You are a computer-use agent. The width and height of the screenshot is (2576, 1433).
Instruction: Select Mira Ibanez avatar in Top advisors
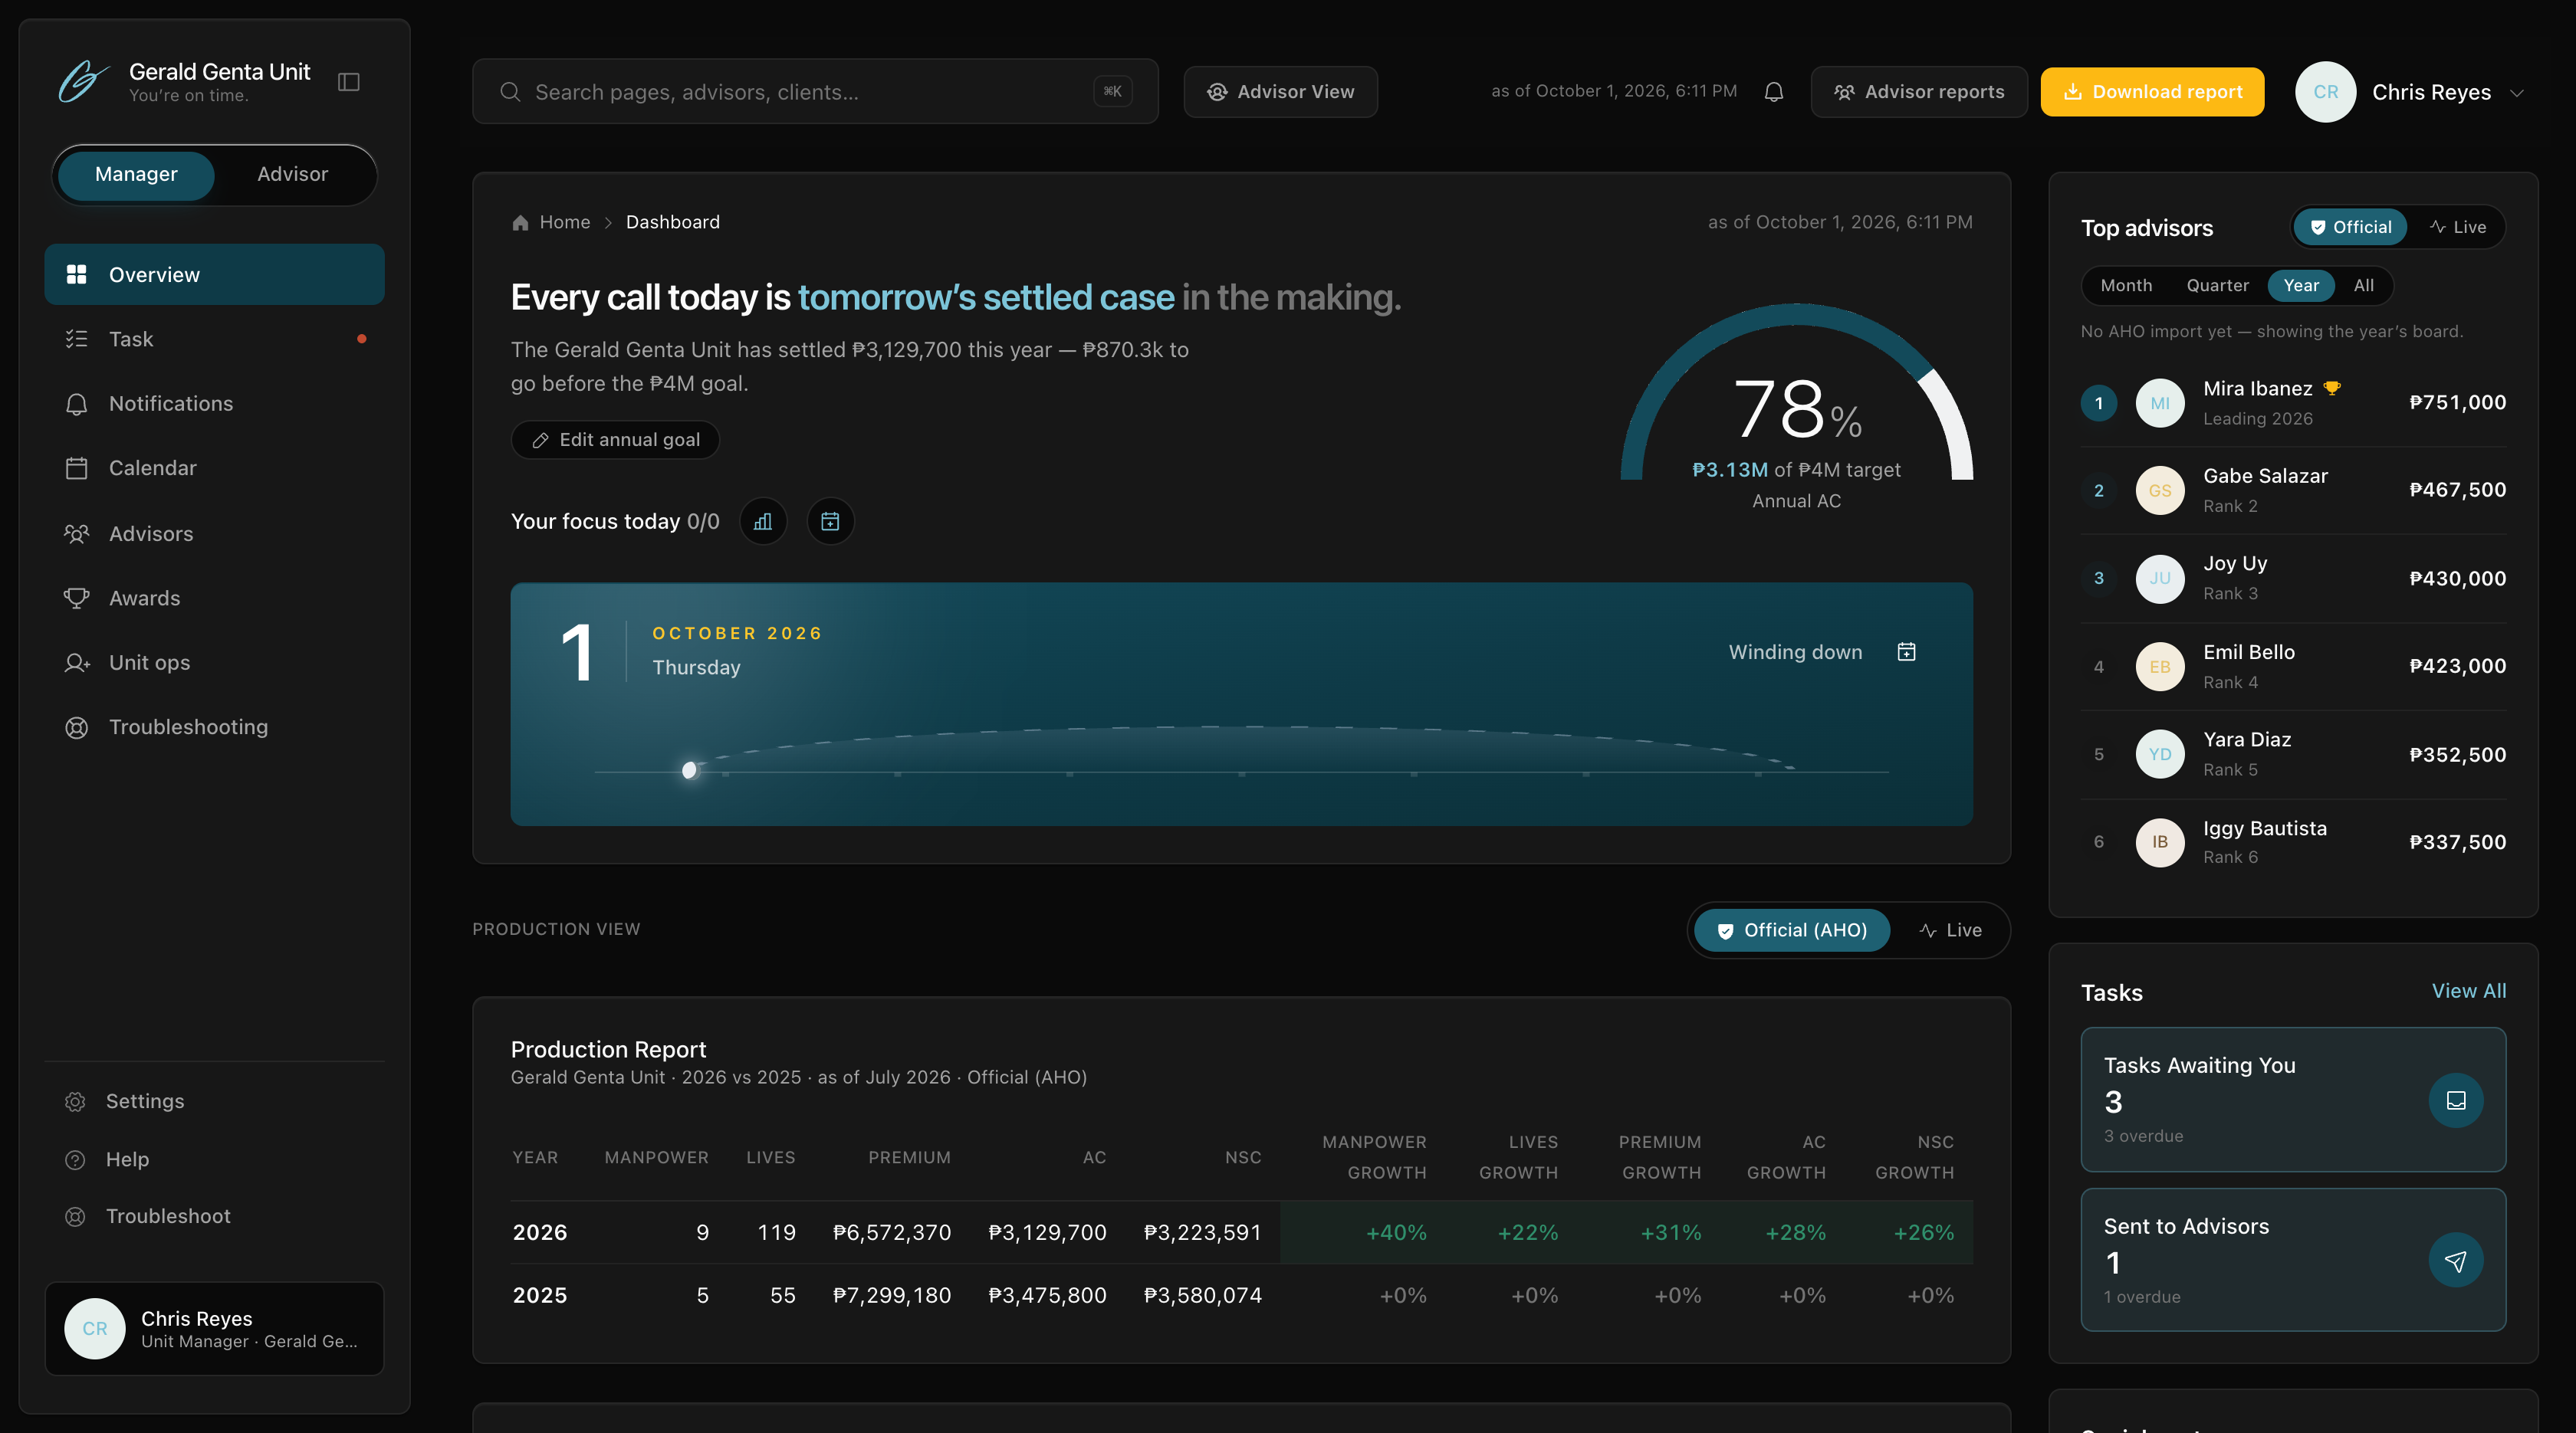click(x=2159, y=403)
